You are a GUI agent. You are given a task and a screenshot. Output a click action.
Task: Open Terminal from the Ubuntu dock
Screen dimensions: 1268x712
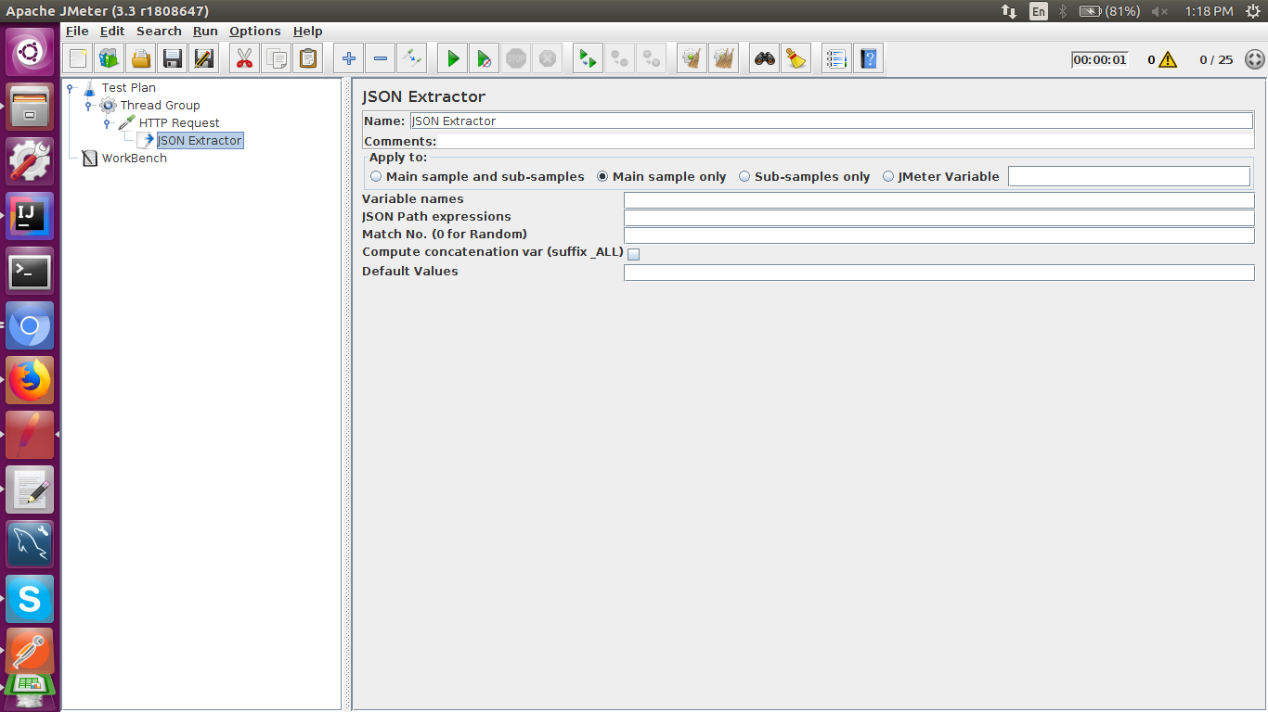tap(30, 271)
